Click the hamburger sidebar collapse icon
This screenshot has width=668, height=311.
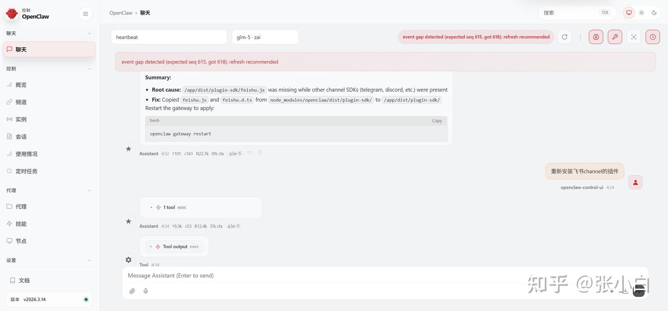[85, 14]
